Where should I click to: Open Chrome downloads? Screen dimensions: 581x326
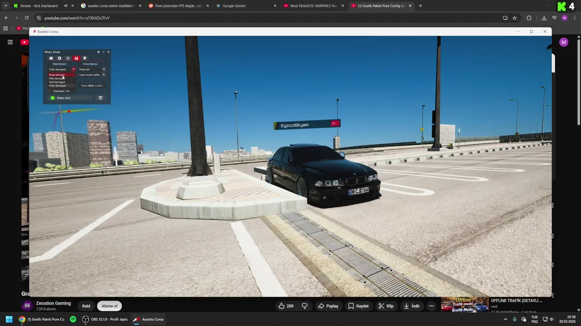pos(544,18)
